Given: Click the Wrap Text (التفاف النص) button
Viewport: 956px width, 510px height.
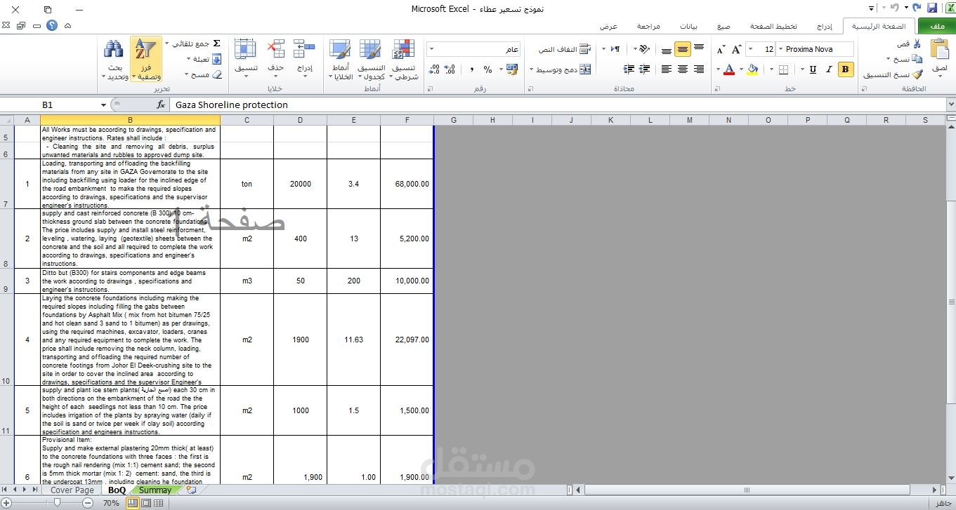Looking at the screenshot, I should [x=564, y=49].
